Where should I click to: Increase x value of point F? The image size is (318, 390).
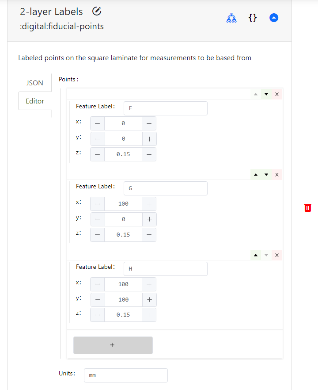point(149,123)
